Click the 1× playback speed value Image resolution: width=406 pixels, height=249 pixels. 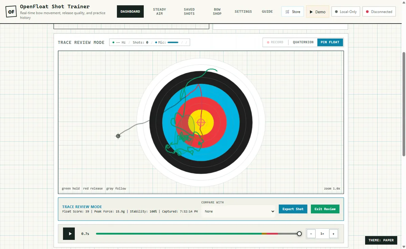pyautogui.click(x=322, y=233)
